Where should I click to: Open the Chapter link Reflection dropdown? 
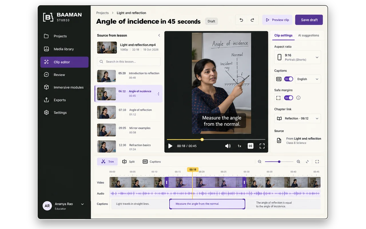[x=297, y=119]
